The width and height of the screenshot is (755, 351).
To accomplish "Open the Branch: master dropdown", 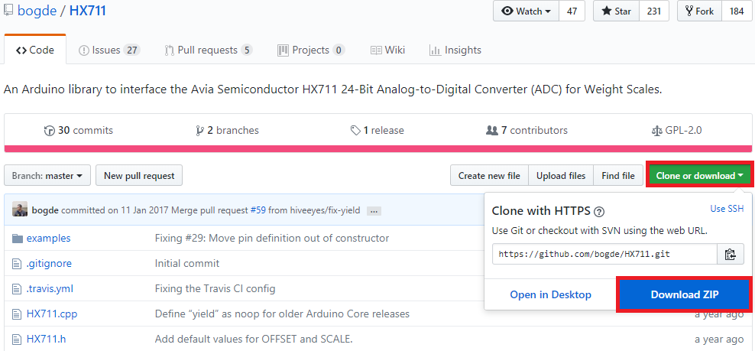I will click(47, 176).
